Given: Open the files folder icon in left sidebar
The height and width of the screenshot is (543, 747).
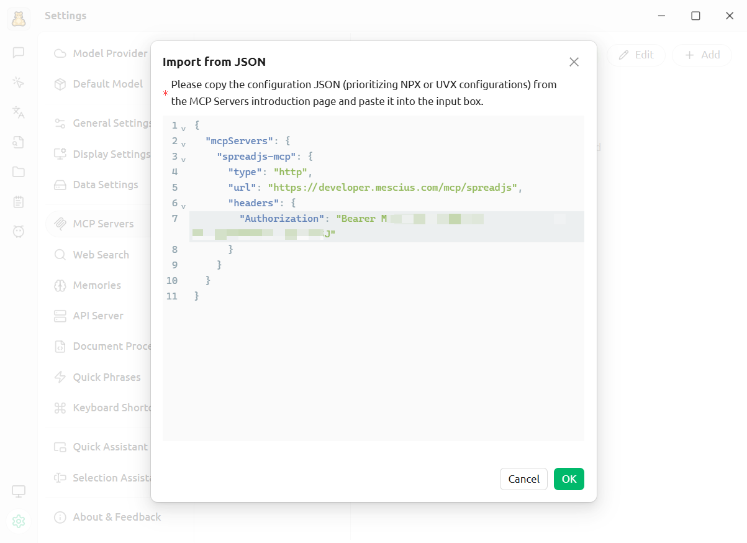Looking at the screenshot, I should click(x=19, y=172).
